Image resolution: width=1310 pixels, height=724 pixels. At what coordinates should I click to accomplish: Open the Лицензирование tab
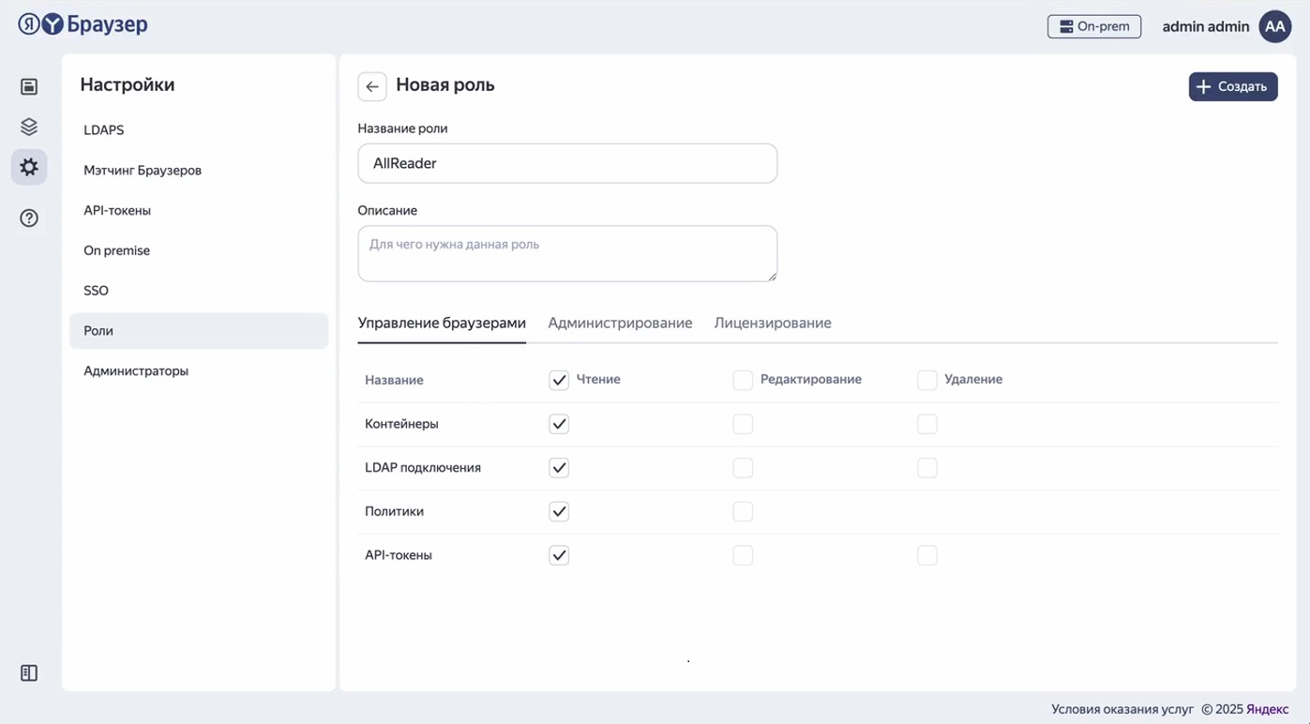(773, 323)
